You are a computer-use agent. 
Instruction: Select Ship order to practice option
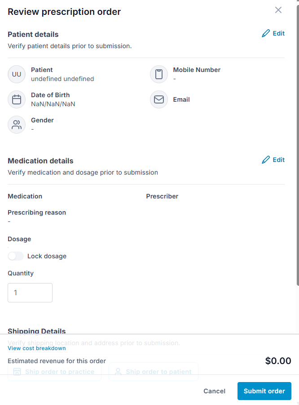pyautogui.click(x=54, y=372)
